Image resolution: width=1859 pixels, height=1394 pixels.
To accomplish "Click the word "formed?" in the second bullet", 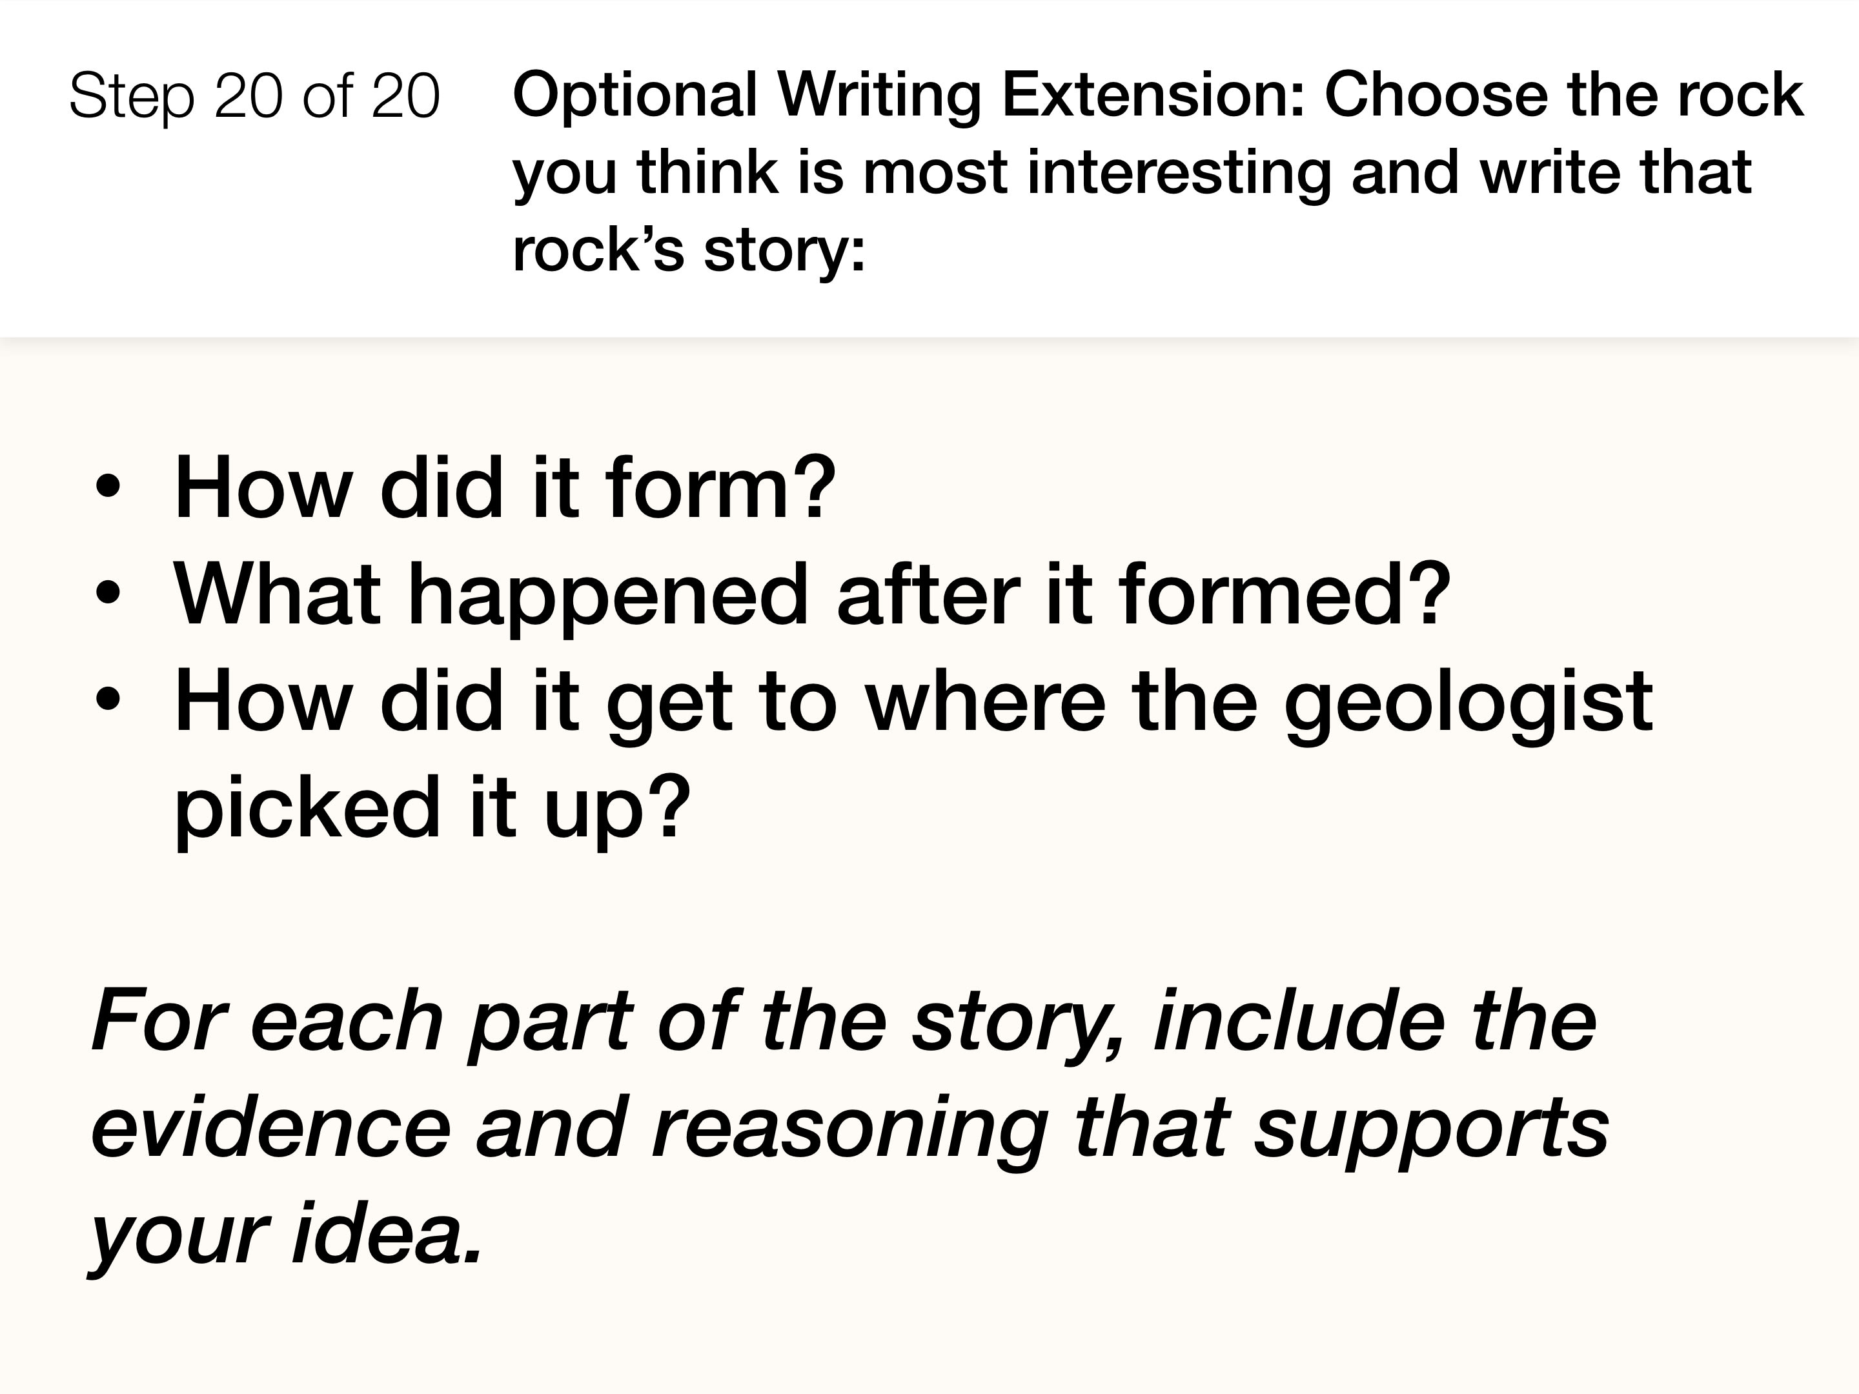I will click(1285, 594).
